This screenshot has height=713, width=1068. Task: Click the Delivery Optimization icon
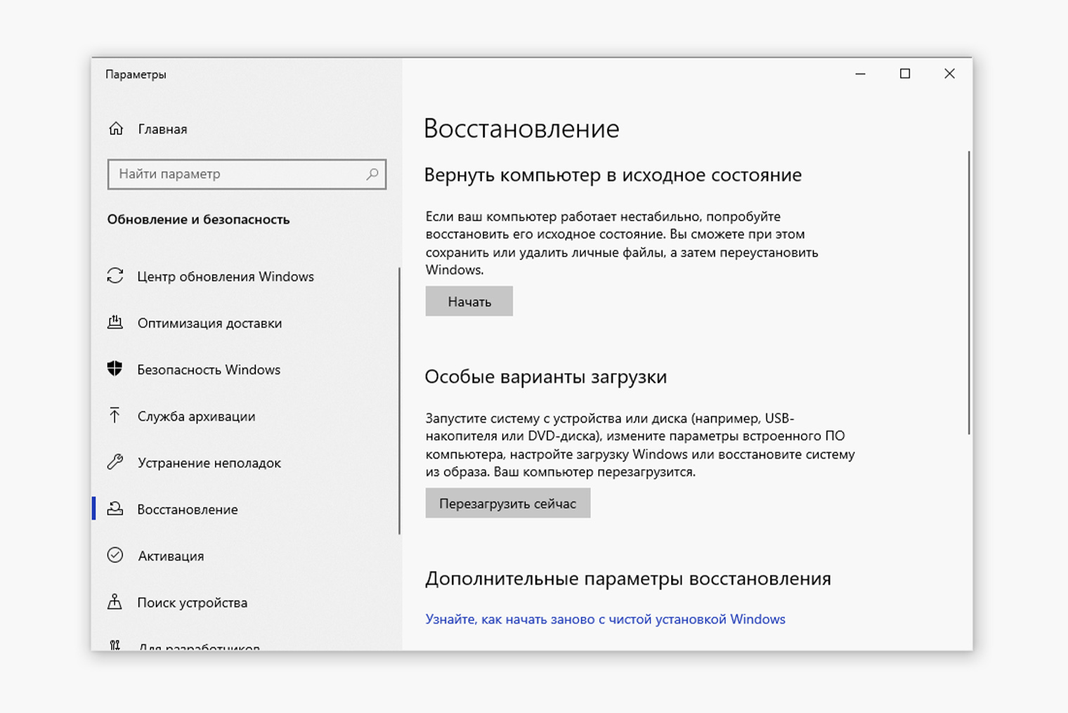point(115,322)
